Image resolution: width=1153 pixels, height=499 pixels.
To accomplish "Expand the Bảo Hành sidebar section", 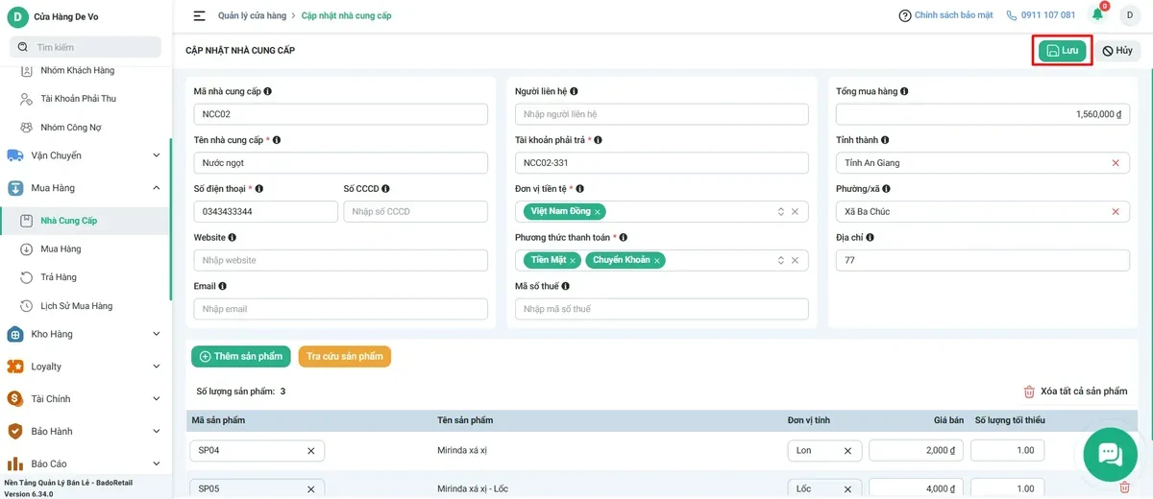I will click(x=85, y=432).
